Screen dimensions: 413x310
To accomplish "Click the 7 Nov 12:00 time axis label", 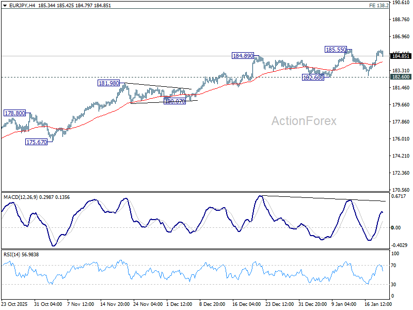I will pyautogui.click(x=81, y=304).
